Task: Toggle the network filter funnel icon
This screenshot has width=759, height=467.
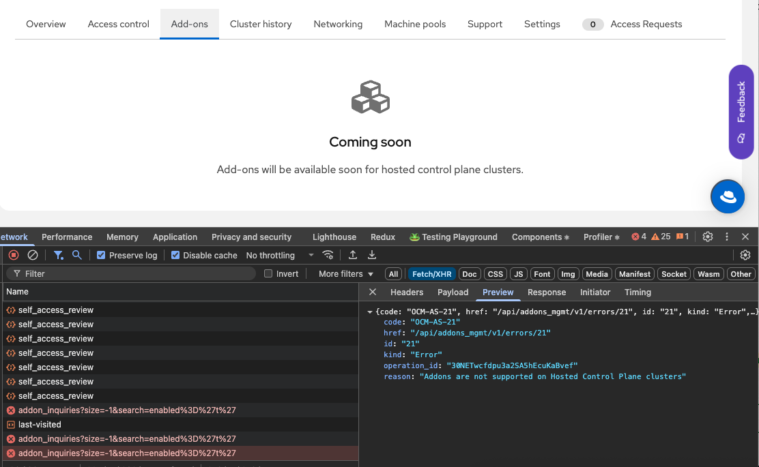Action: coord(59,255)
